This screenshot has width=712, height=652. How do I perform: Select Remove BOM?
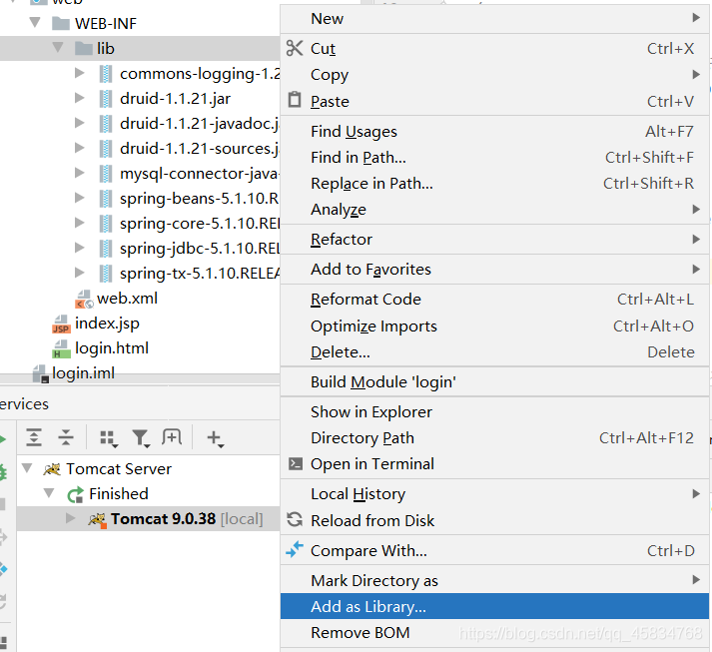click(494, 632)
